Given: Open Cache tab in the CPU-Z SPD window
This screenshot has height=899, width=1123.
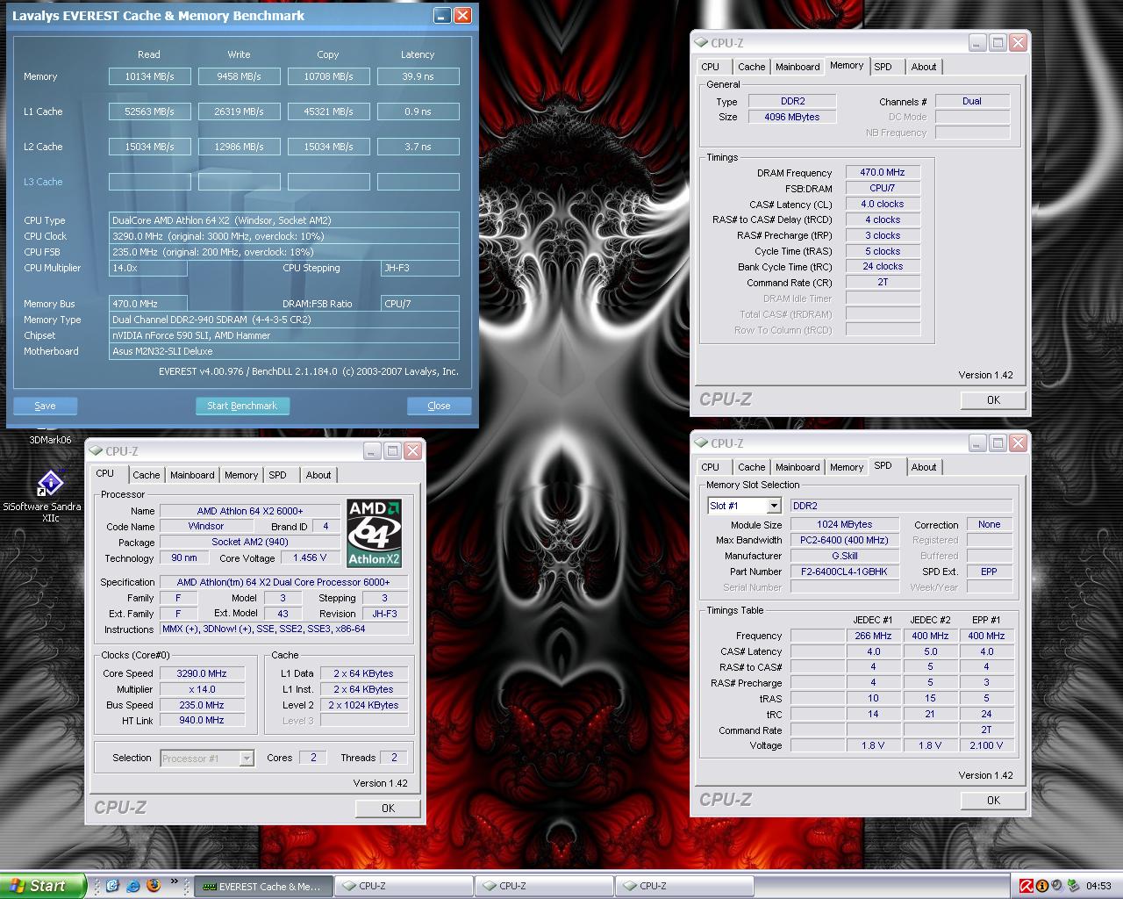Looking at the screenshot, I should point(752,467).
